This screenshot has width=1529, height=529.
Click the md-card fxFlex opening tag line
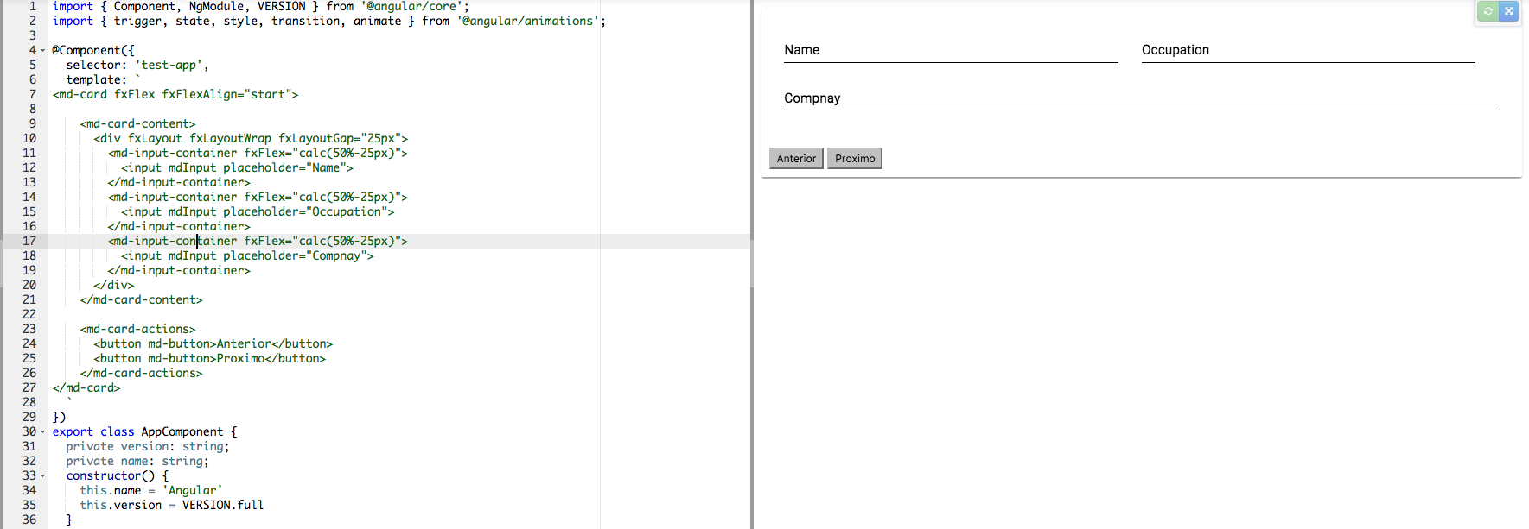[x=175, y=94]
